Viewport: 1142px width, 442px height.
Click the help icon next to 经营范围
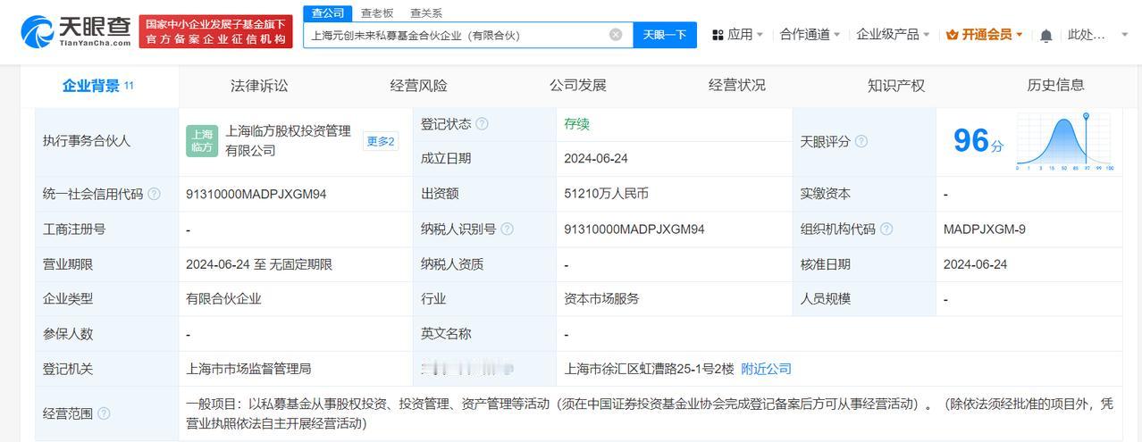(104, 413)
